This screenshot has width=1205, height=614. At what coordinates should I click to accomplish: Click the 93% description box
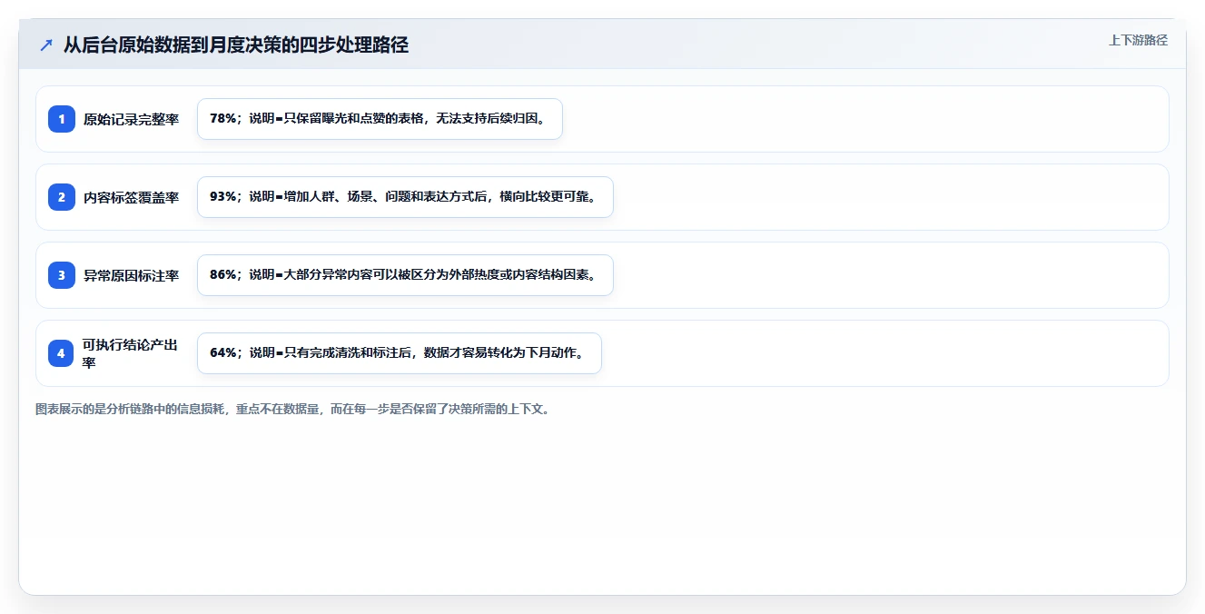click(x=405, y=197)
